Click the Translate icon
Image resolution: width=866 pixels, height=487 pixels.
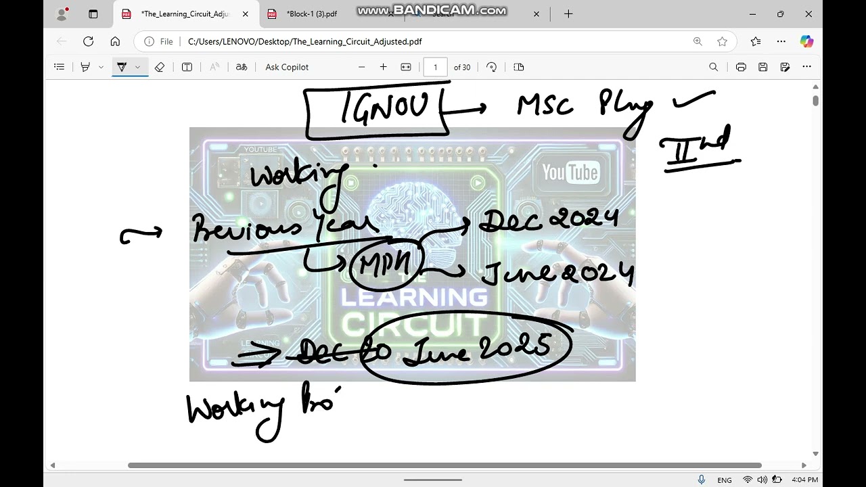(x=241, y=67)
